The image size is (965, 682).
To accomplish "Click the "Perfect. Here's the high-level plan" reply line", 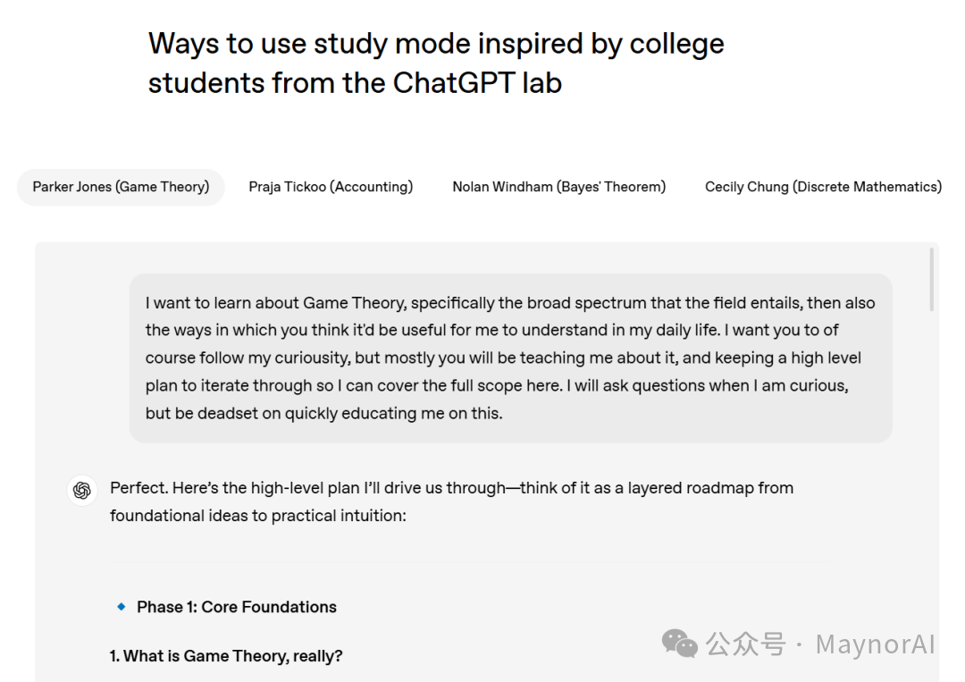I will click(451, 488).
